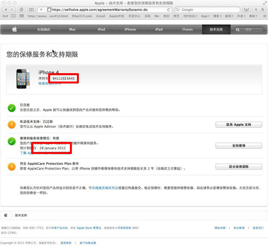
Task: Open Top Sites grid icon
Action: click(x=21, y=16)
